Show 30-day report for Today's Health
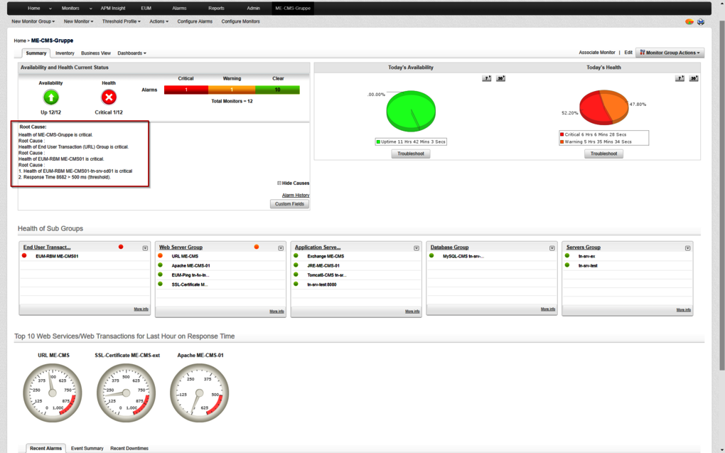Viewport: 725px width, 453px height. 694,78
